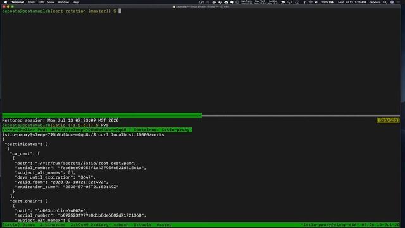The image size is (405, 228).
Task: Click the curl localhost:15000/certs command
Action: pos(131,135)
